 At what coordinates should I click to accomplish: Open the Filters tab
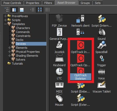click(48, 3)
